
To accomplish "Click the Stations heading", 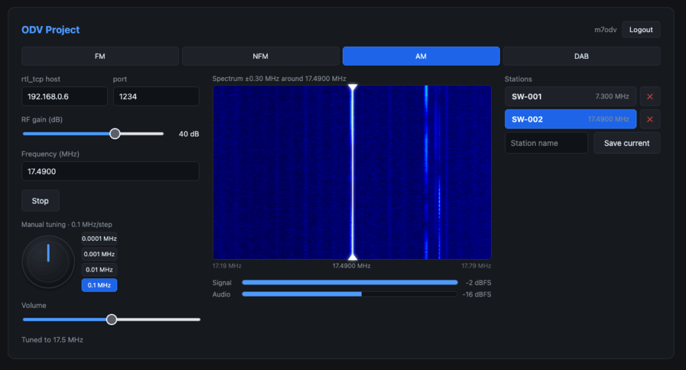I will (518, 79).
